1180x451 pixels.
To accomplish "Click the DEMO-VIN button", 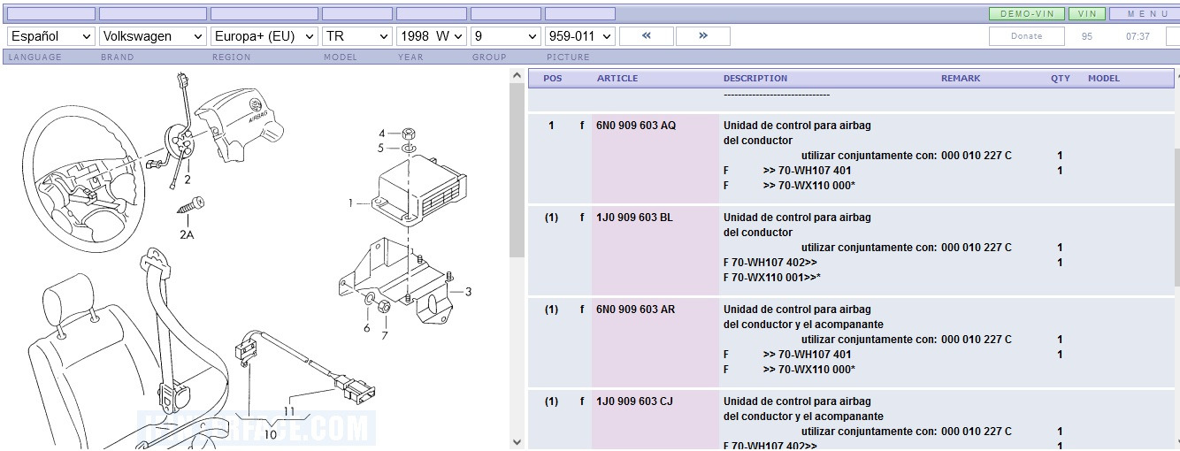I will [1026, 14].
